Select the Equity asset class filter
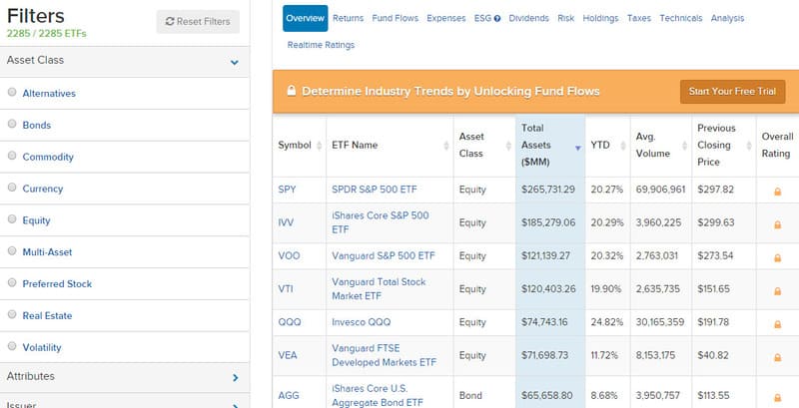 (x=12, y=220)
